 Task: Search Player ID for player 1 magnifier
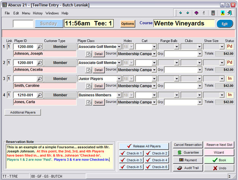tap(39, 47)
